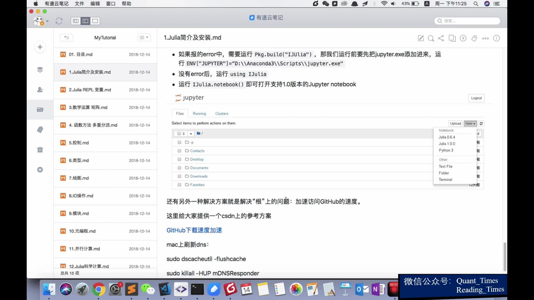Open more options with the ellipsis icon

click(x=485, y=38)
